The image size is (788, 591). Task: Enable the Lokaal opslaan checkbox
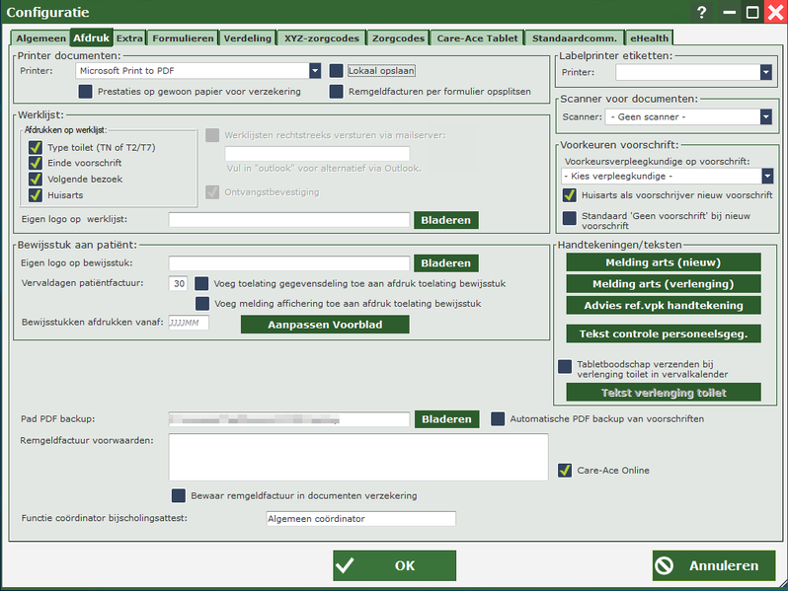pos(337,71)
